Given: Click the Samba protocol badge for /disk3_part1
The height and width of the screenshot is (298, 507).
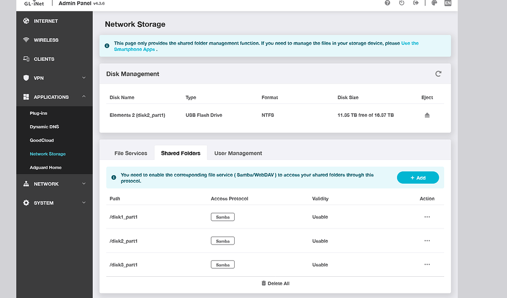Looking at the screenshot, I should (222, 264).
